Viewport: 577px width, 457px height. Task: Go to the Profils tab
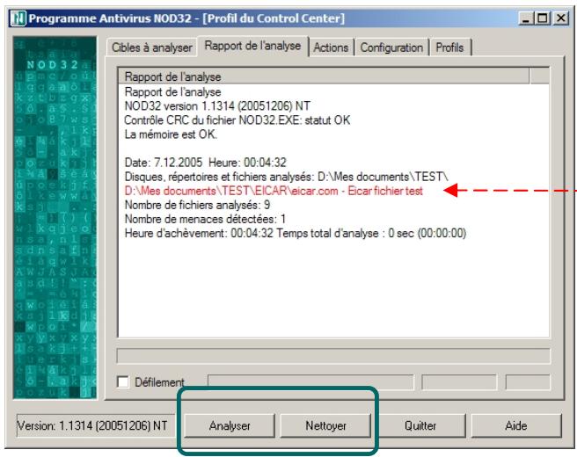click(x=449, y=47)
